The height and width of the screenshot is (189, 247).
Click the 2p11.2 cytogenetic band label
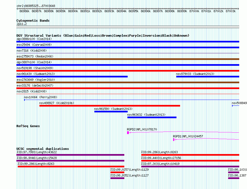click(x=22, y=24)
